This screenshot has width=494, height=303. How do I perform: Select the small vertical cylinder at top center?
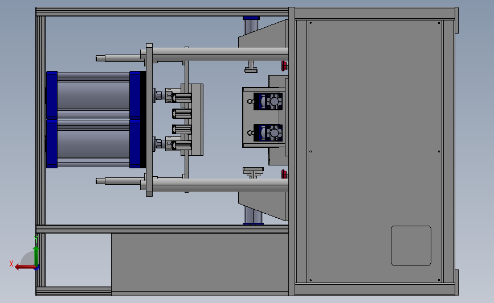coord(251,24)
